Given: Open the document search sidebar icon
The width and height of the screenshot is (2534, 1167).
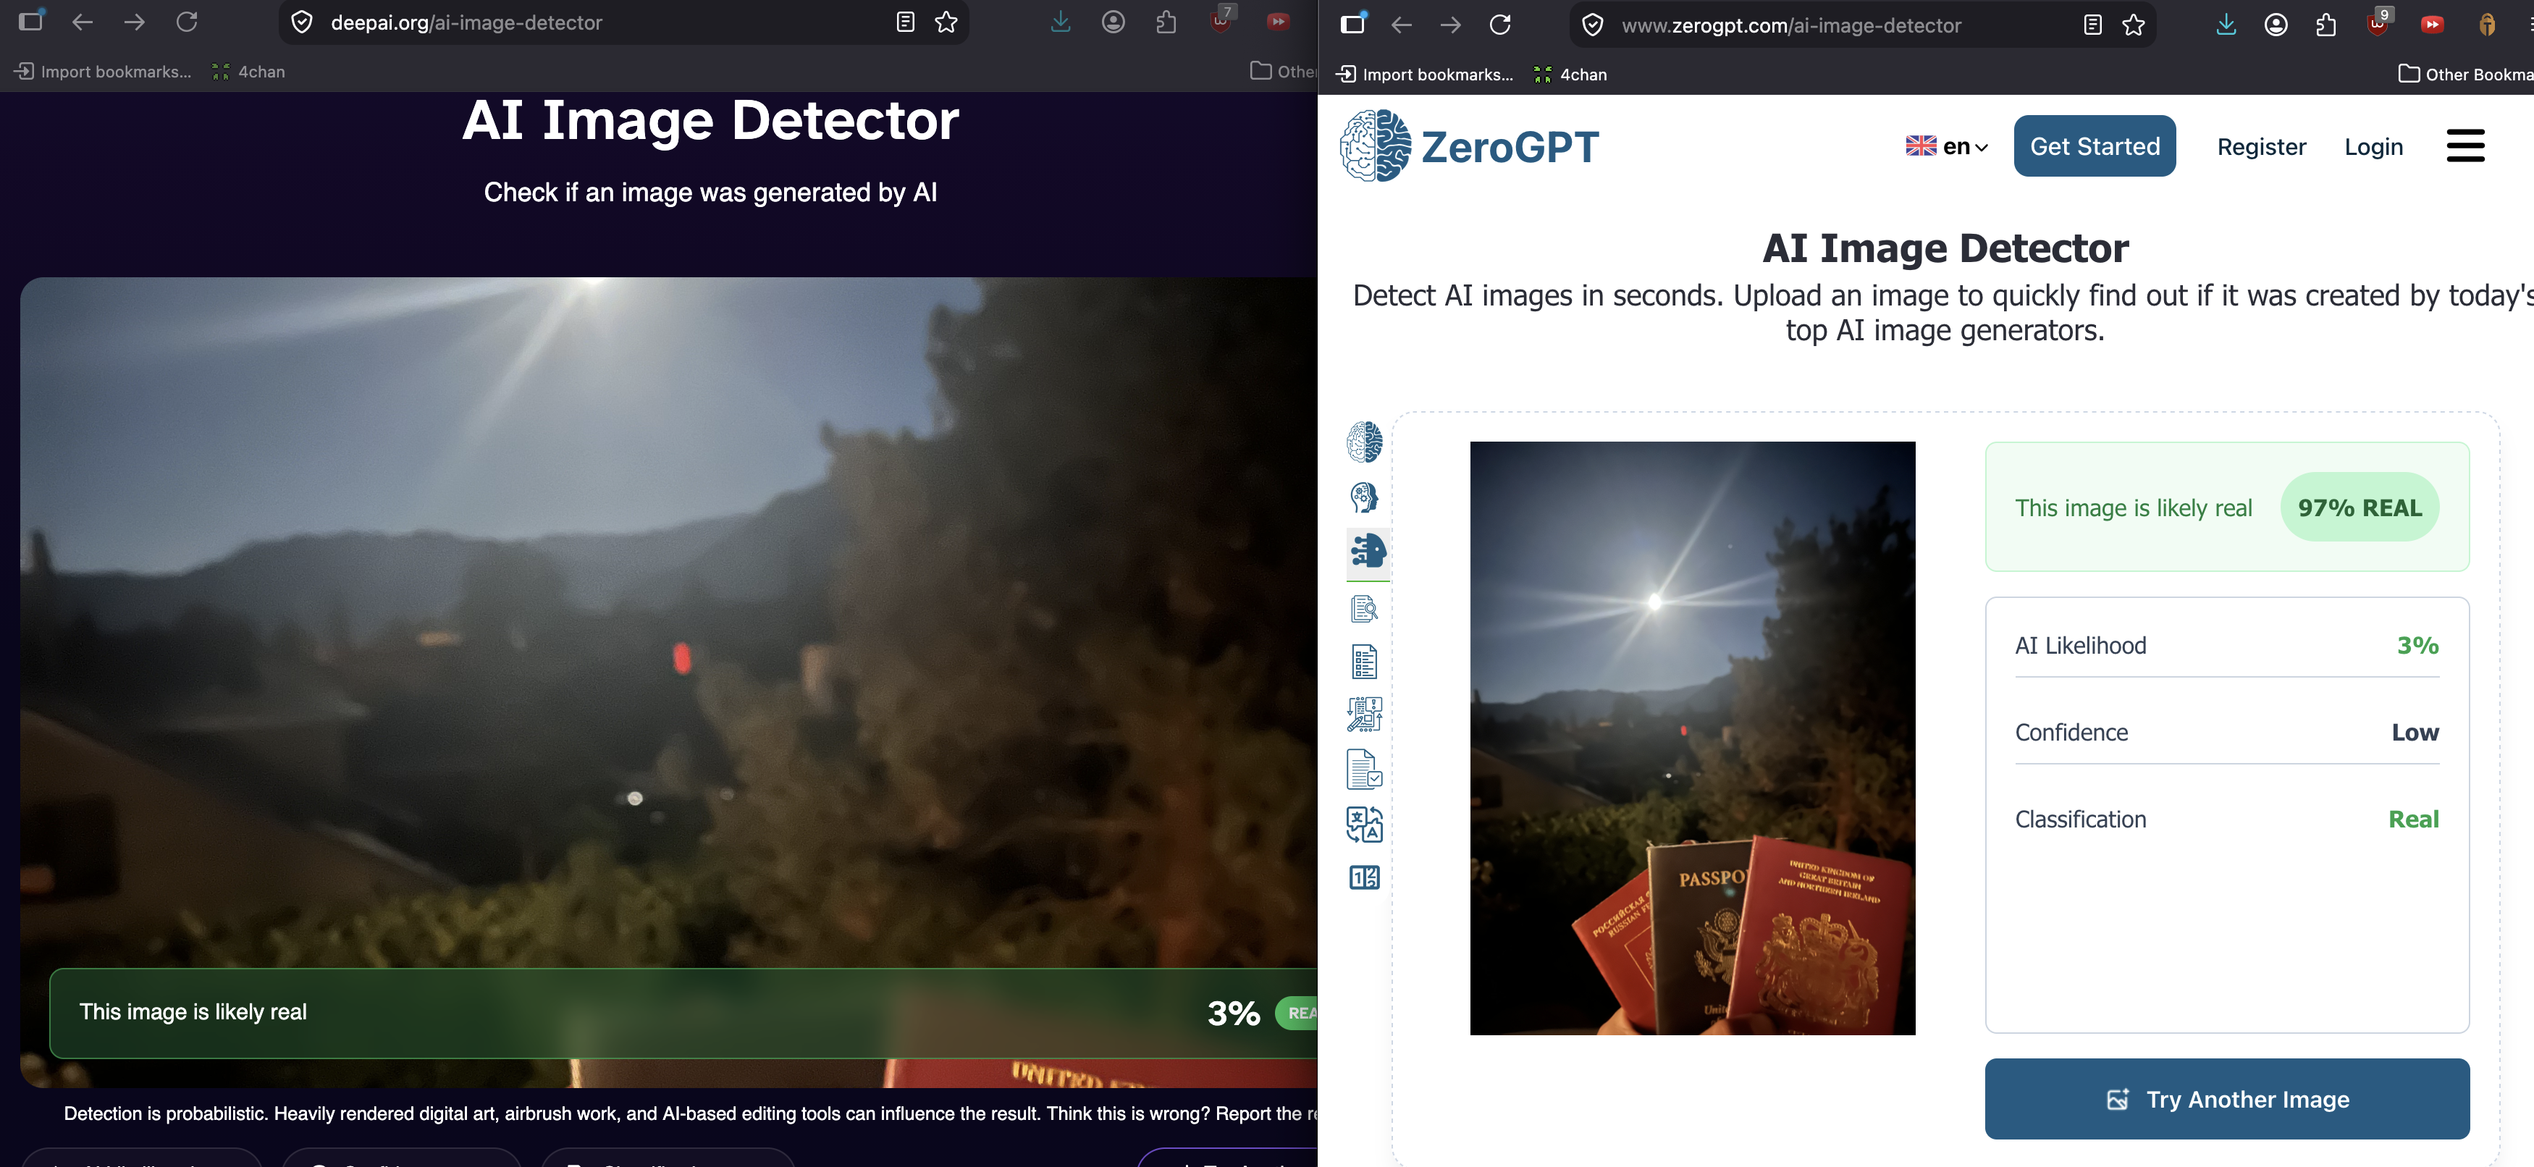Looking at the screenshot, I should (1365, 609).
